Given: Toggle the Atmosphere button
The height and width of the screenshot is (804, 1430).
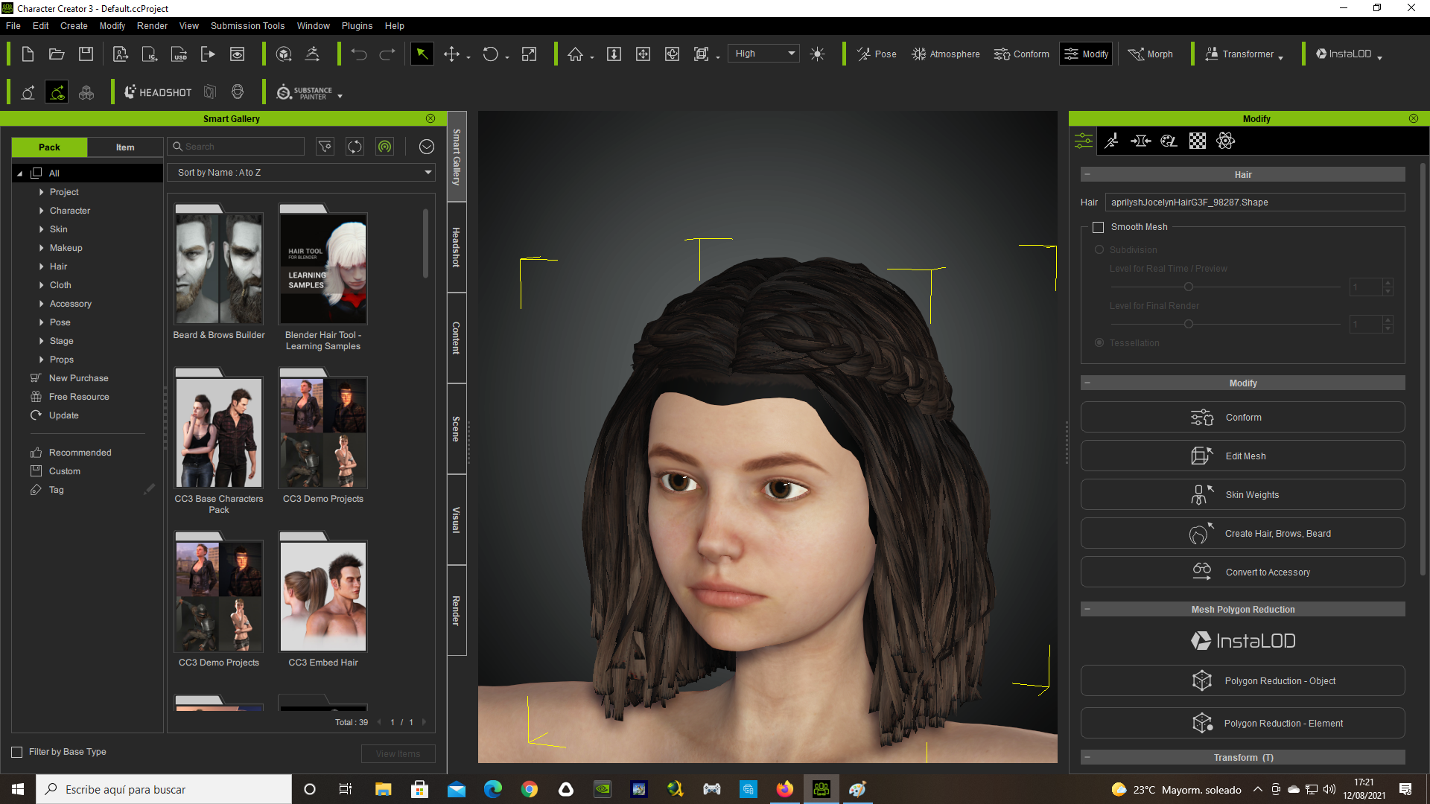Looking at the screenshot, I should click(x=946, y=54).
